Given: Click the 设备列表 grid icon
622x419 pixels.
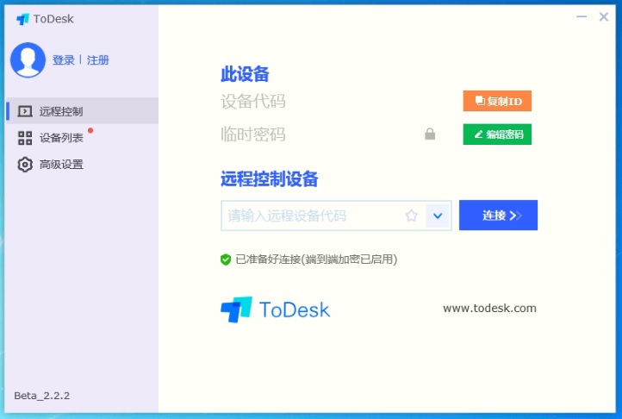Looking at the screenshot, I should (25, 138).
